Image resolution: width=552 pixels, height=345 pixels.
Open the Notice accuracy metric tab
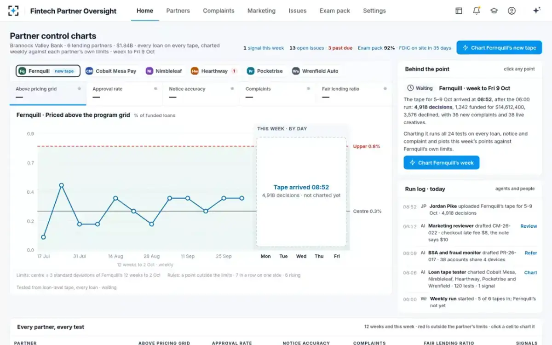pyautogui.click(x=201, y=93)
